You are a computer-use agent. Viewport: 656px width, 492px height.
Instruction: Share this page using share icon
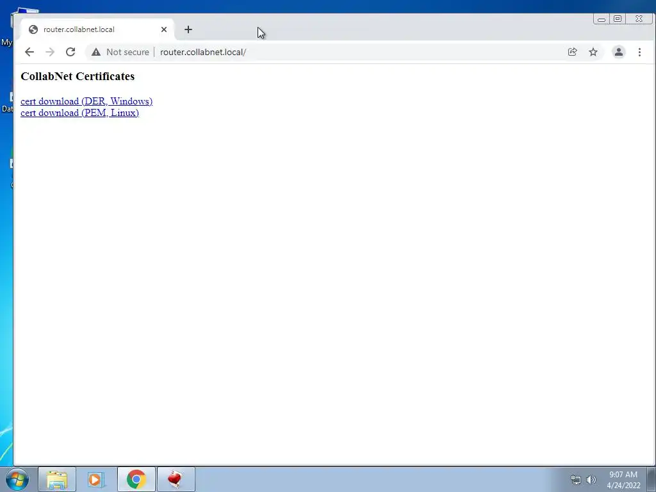coord(572,52)
